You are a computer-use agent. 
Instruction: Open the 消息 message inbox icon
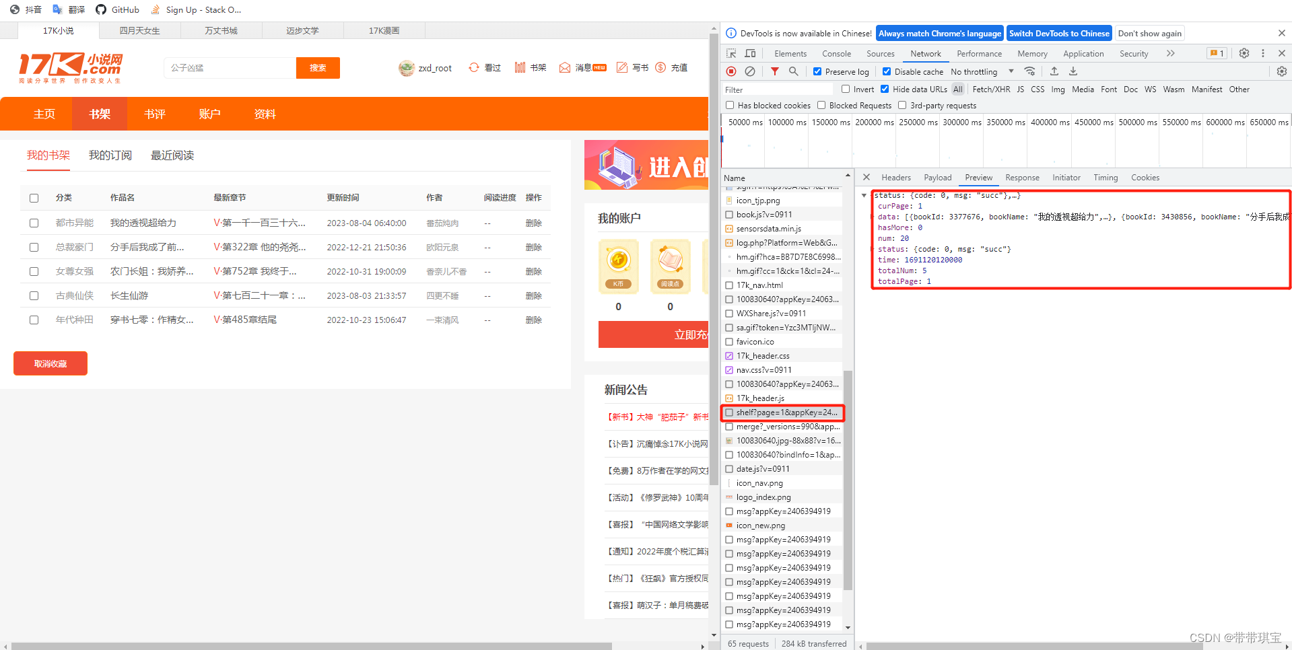click(565, 67)
